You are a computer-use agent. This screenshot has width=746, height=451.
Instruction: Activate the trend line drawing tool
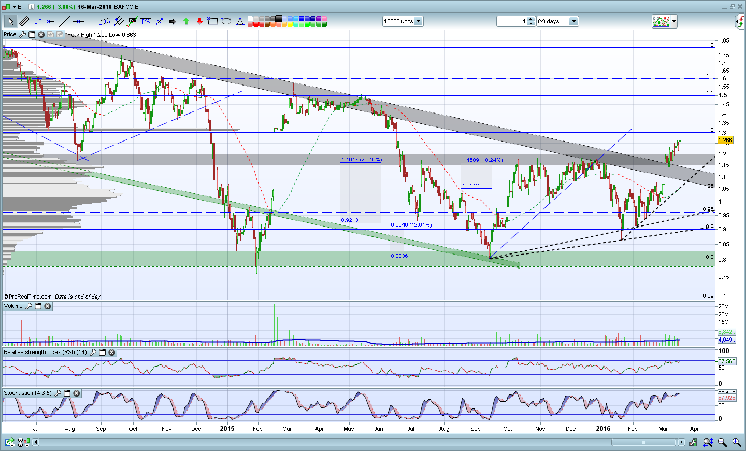coord(65,21)
